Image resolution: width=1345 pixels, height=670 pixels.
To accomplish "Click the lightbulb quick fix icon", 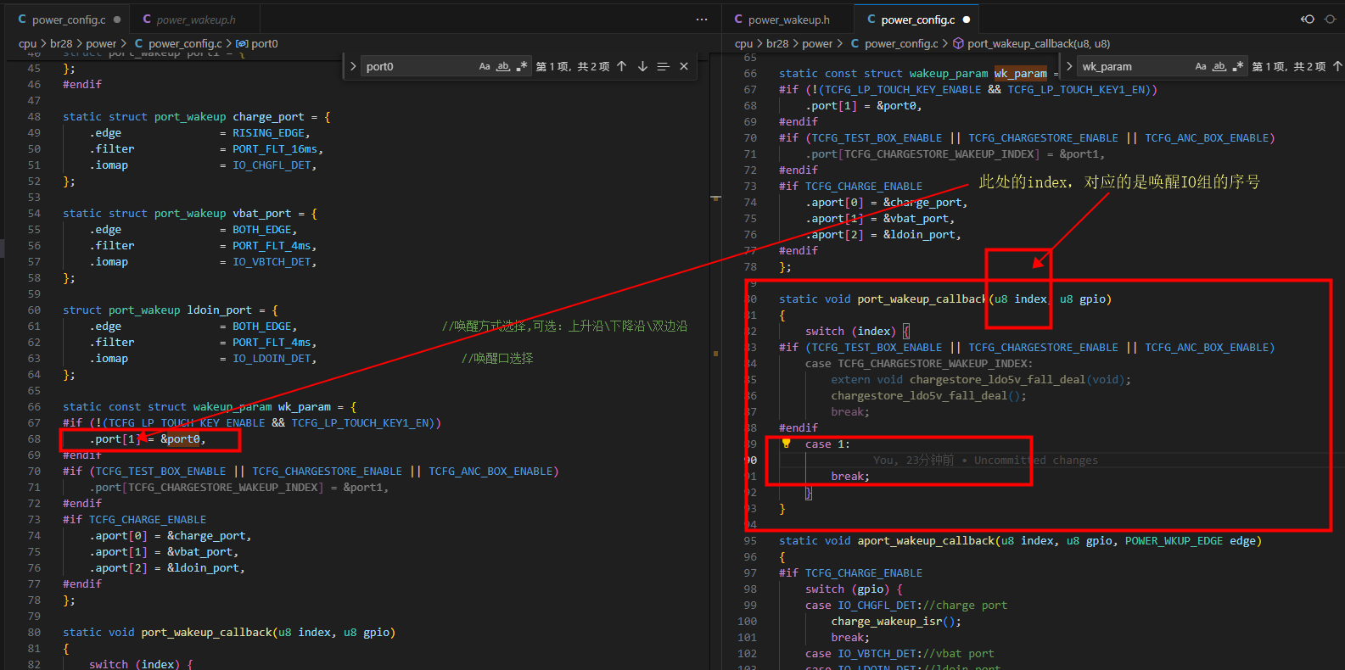I will [x=786, y=444].
